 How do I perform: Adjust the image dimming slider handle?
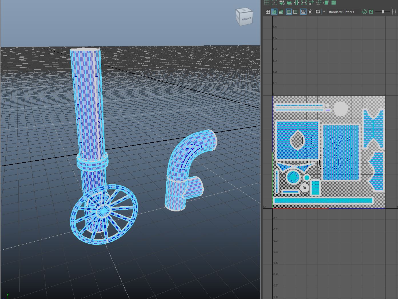[383, 12]
